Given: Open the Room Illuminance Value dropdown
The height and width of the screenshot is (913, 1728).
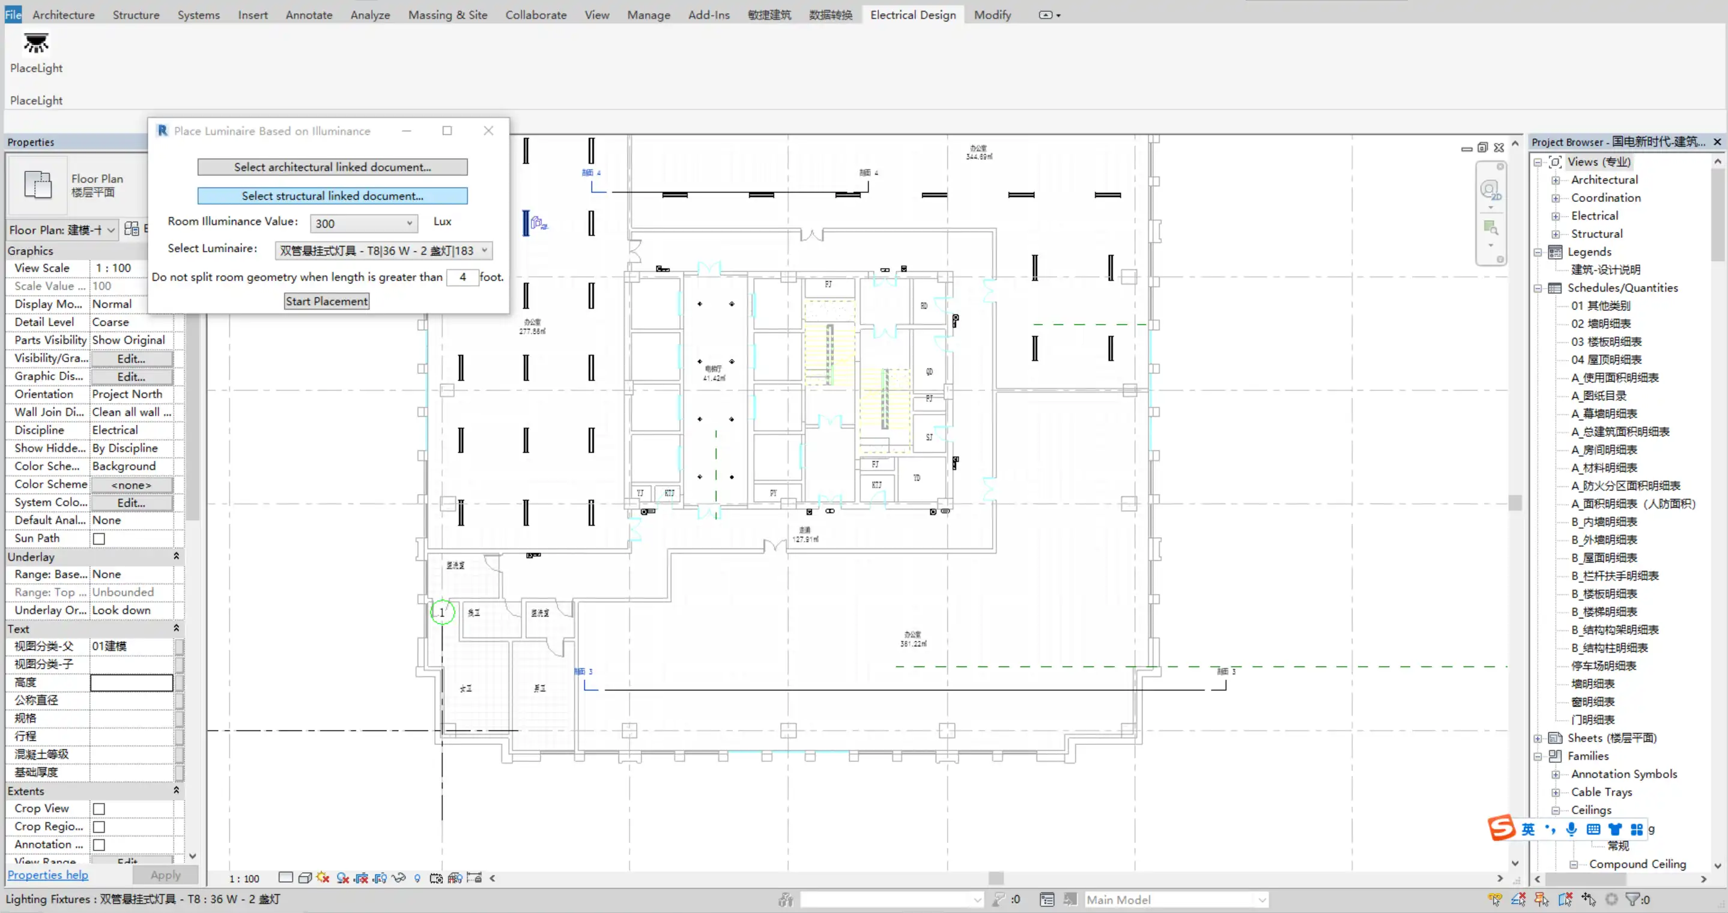Looking at the screenshot, I should (x=408, y=223).
